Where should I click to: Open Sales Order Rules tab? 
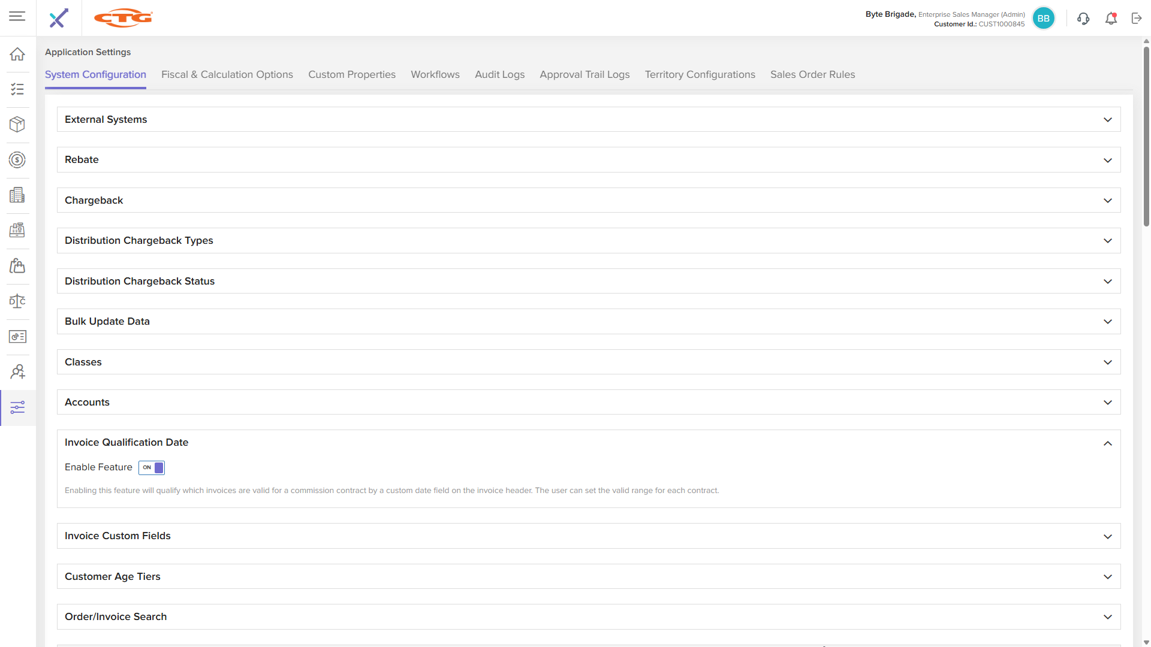pos(812,75)
